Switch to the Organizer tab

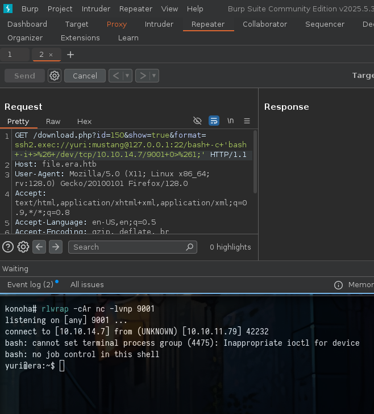(25, 38)
